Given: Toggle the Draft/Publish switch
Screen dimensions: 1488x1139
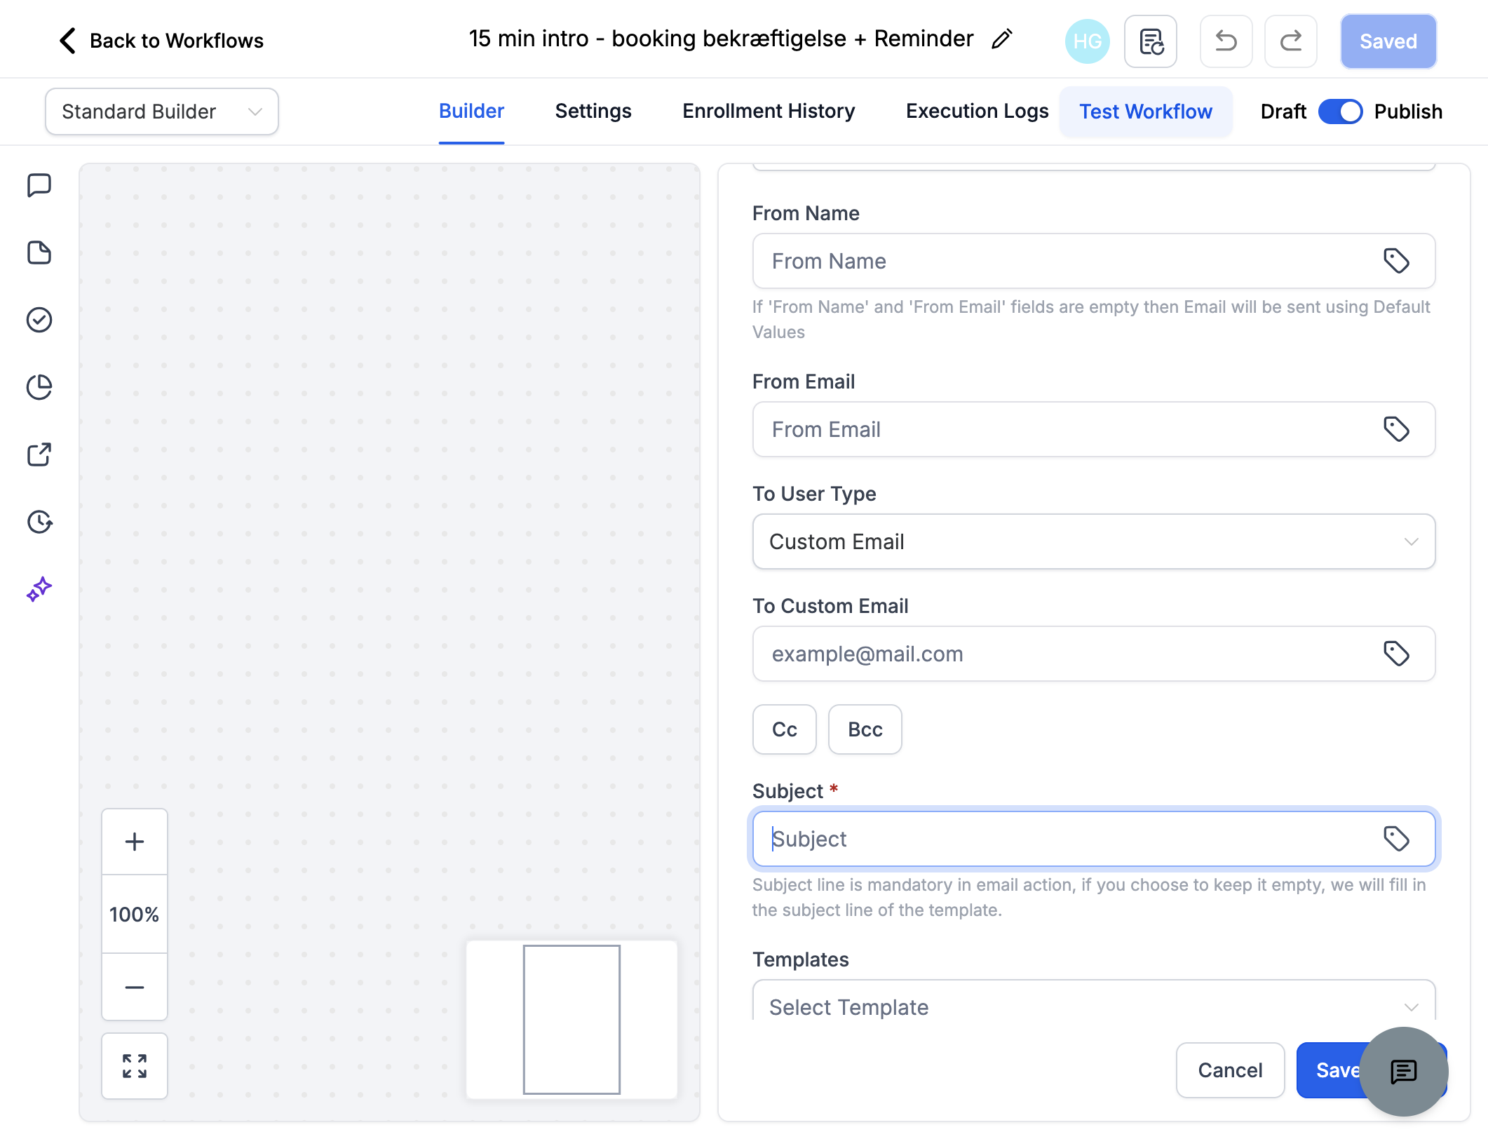Looking at the screenshot, I should point(1340,112).
